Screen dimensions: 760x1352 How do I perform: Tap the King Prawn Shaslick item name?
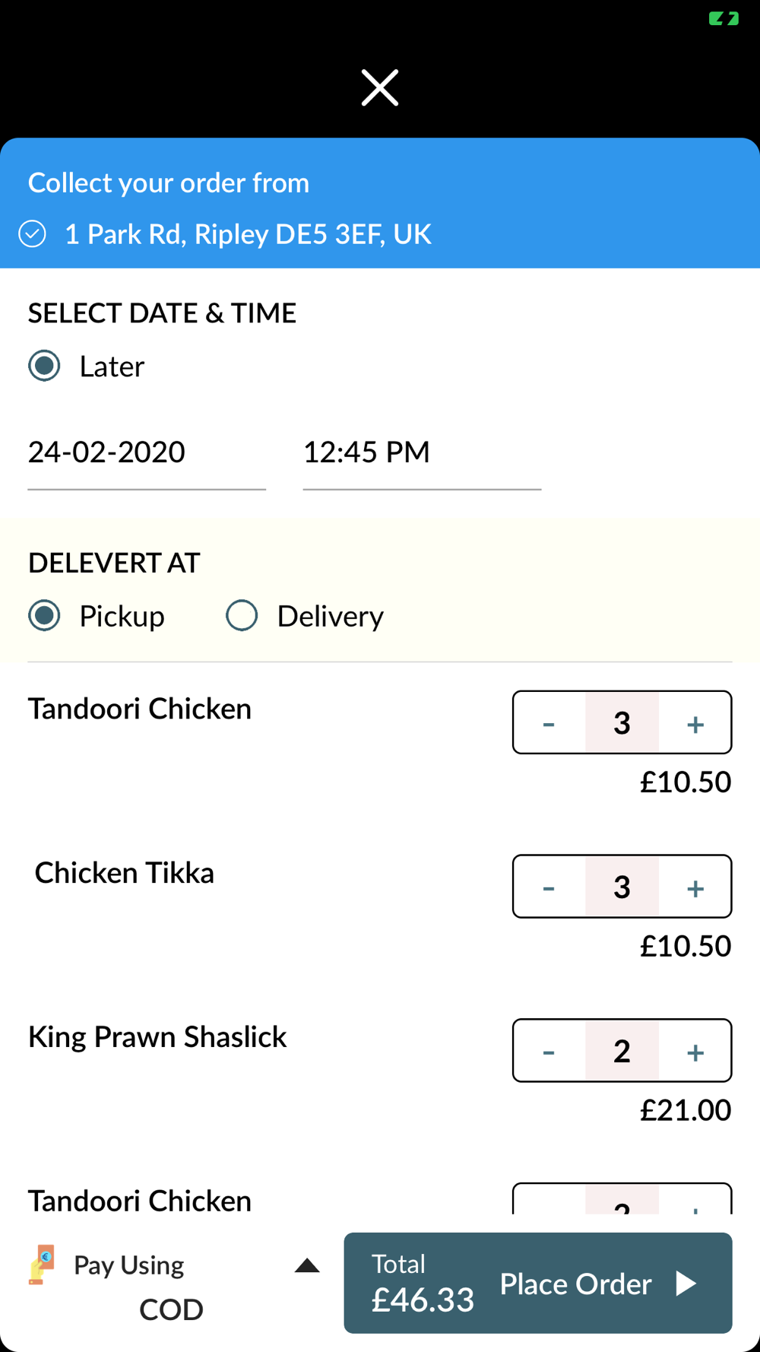(x=157, y=1037)
